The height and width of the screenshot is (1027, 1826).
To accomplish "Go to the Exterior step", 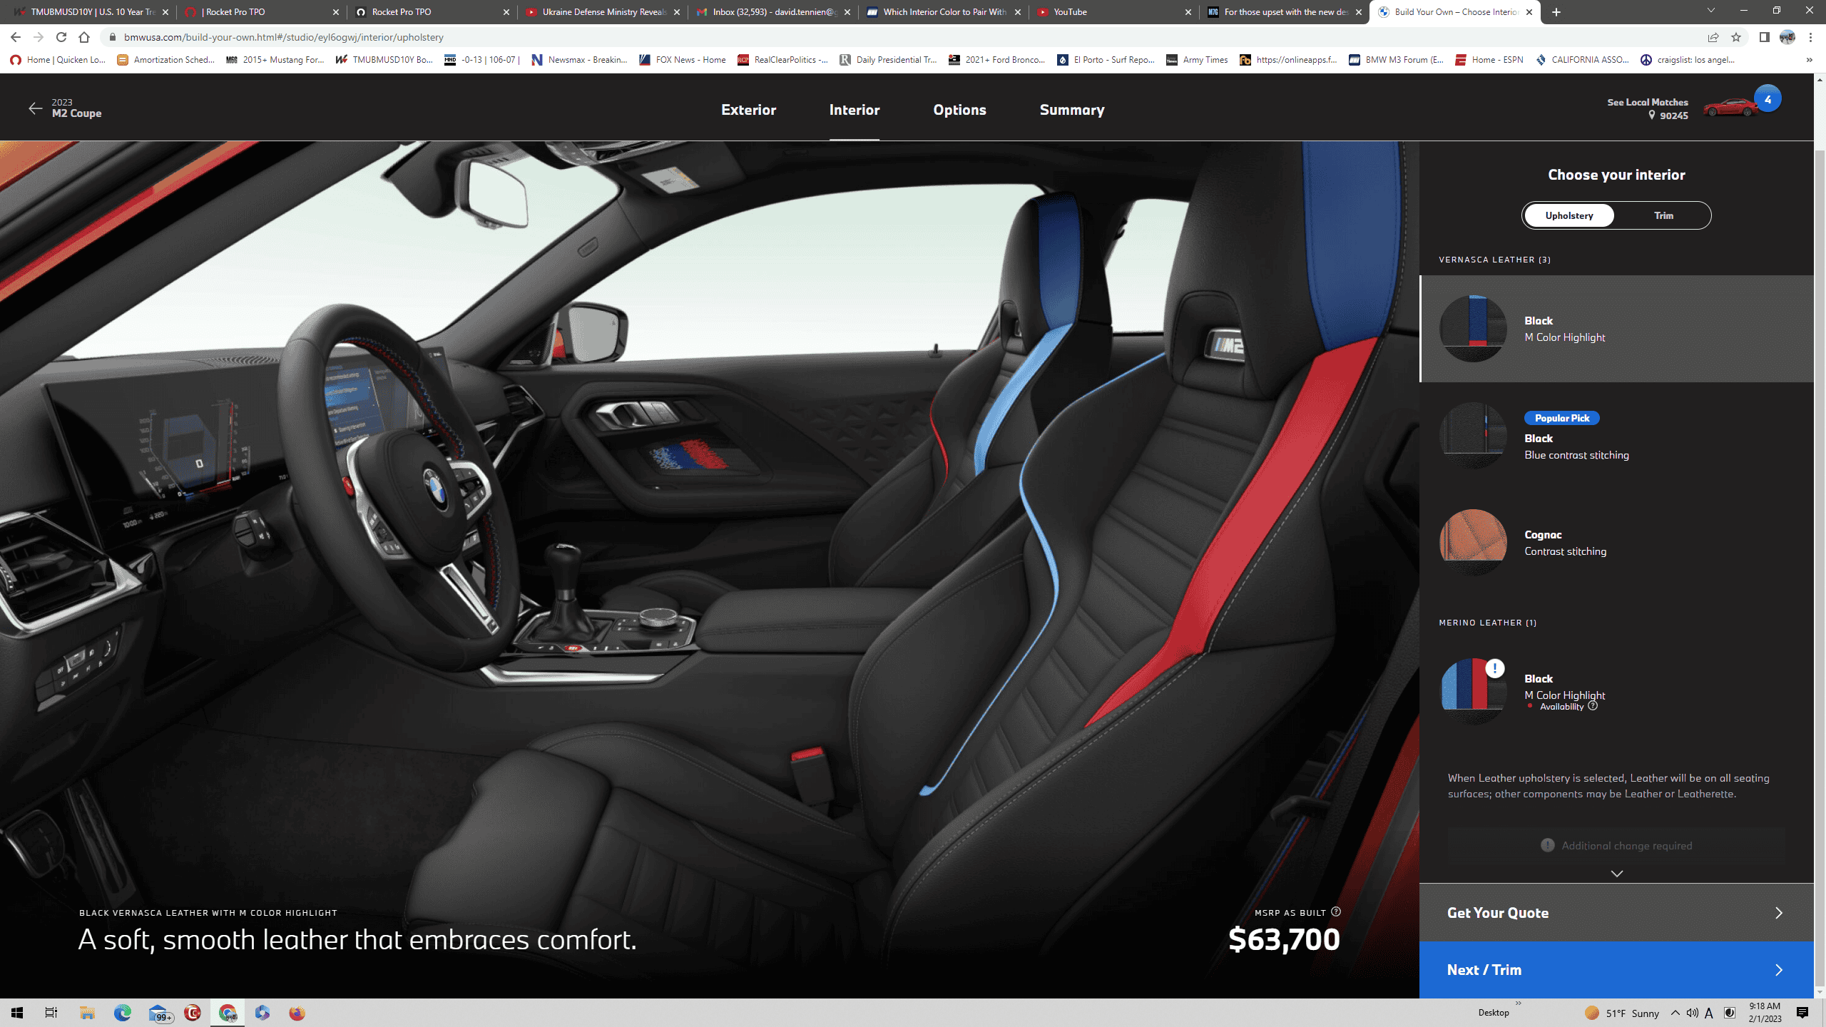I will 748,110.
